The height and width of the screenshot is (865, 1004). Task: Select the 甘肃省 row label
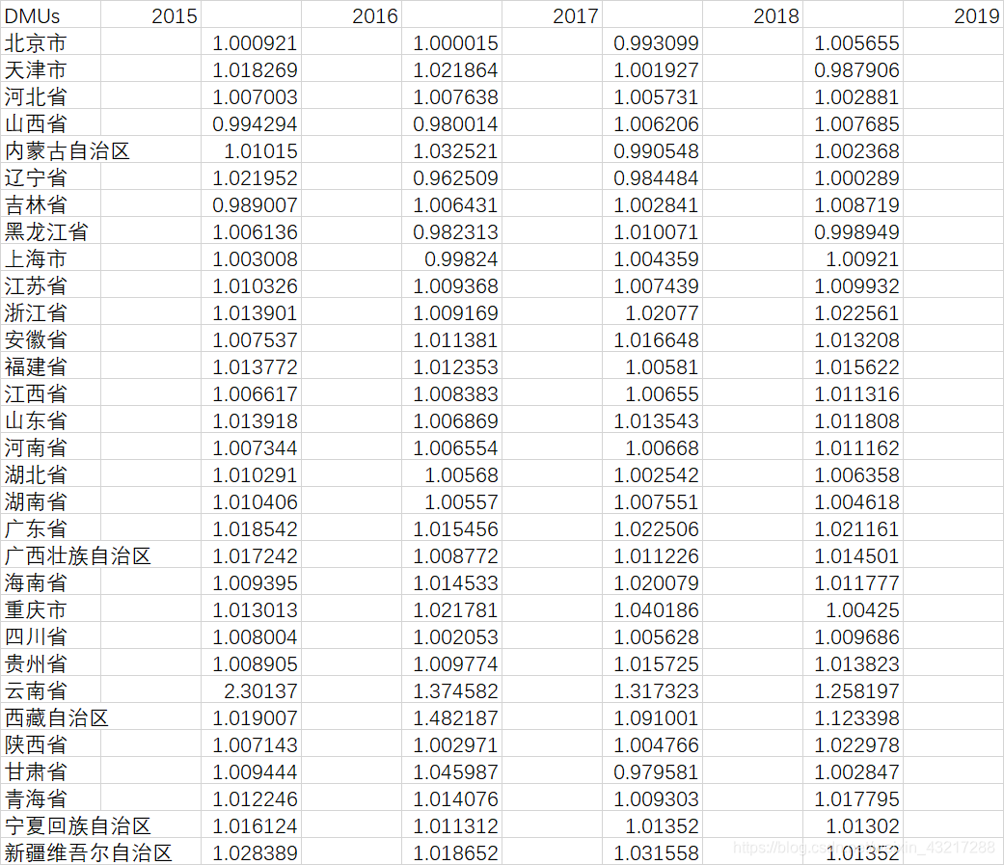[50, 770]
